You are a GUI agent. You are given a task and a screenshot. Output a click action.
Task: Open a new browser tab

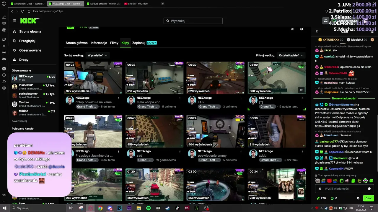(163, 4)
